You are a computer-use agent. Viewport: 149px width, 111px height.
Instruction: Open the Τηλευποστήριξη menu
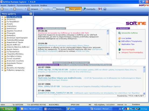click(23, 5)
